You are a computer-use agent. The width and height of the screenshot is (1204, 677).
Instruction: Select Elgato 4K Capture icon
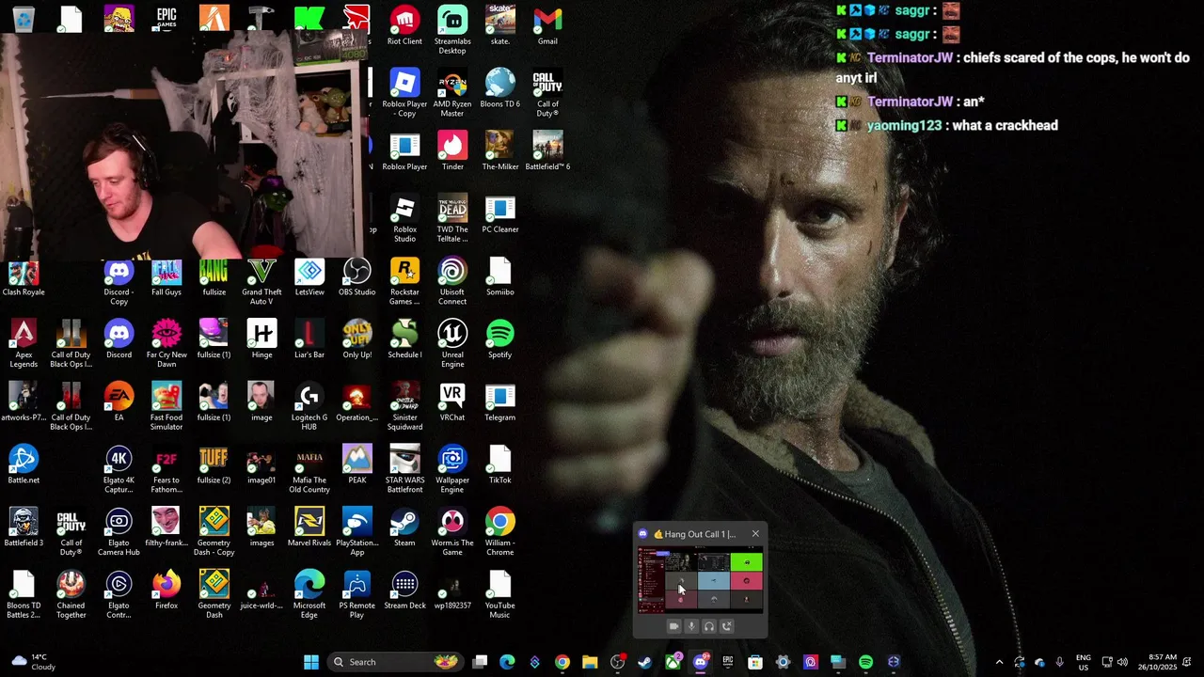tap(119, 469)
